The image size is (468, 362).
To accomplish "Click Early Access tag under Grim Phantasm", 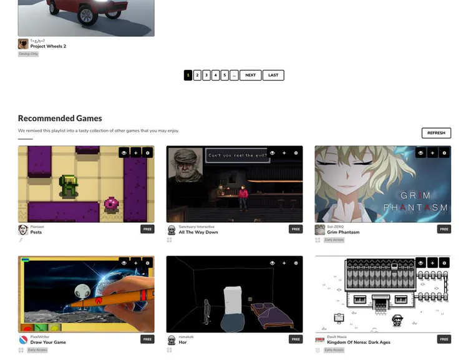I will click(x=334, y=240).
